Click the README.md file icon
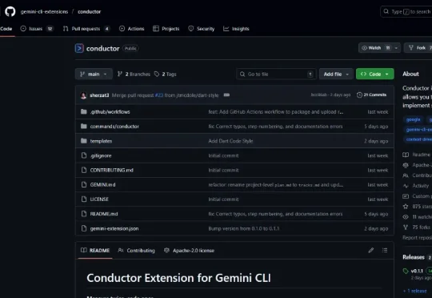Image resolution: width=432 pixels, height=298 pixels. (84, 214)
